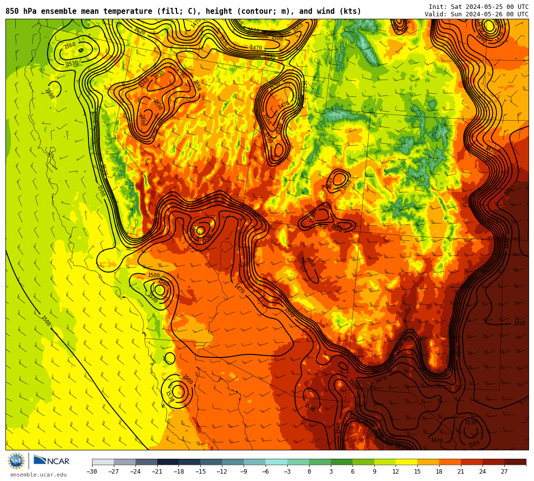Pick the teal swatch between −12 and −9
The width and height of the screenshot is (534, 481).
coord(233,462)
